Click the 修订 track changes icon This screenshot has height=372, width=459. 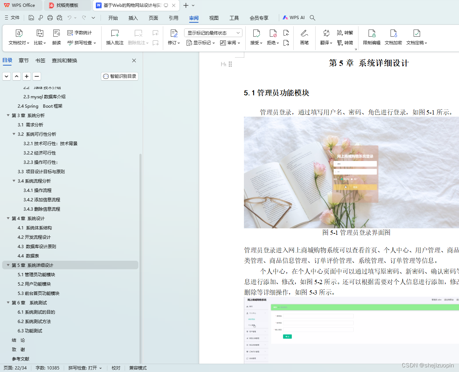(x=174, y=33)
